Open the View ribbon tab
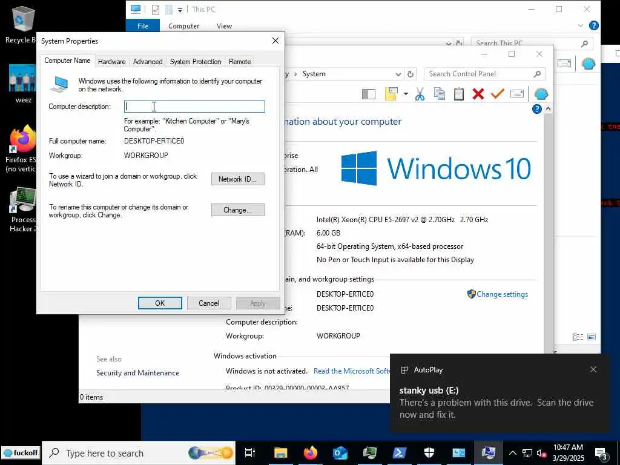The image size is (620, 465). pos(224,26)
